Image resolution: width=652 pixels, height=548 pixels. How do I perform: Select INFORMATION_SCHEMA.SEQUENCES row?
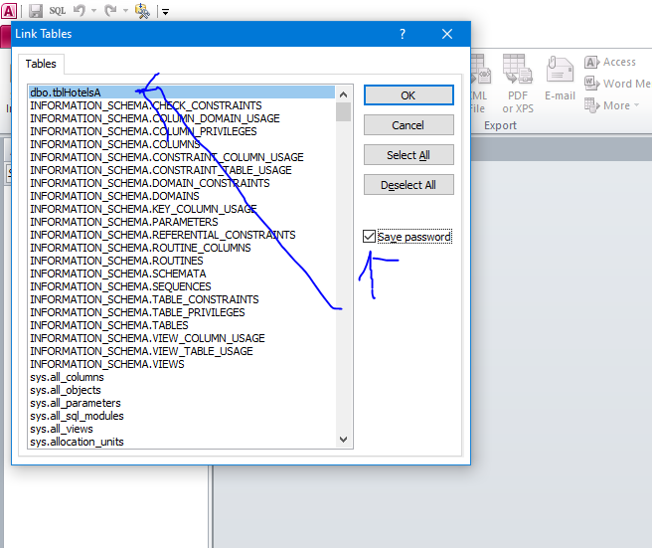pos(182,286)
